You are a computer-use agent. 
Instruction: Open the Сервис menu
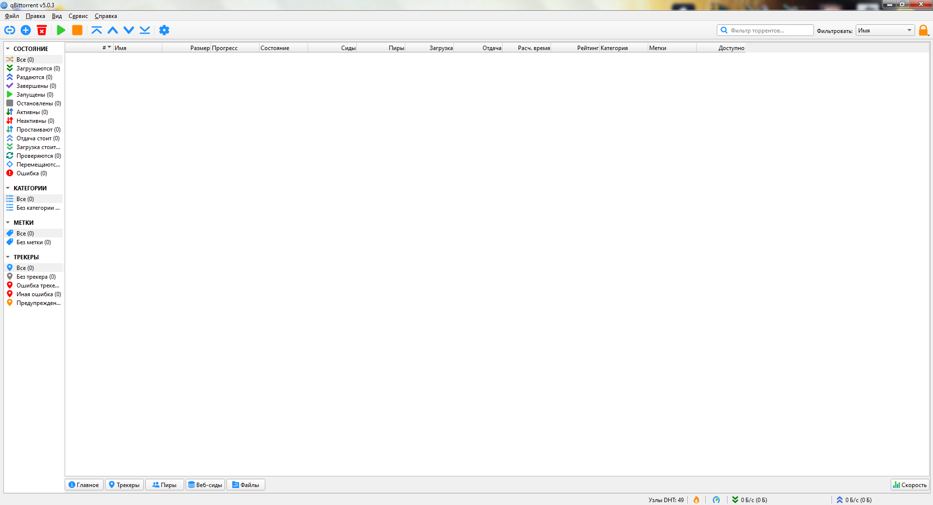(x=78, y=16)
